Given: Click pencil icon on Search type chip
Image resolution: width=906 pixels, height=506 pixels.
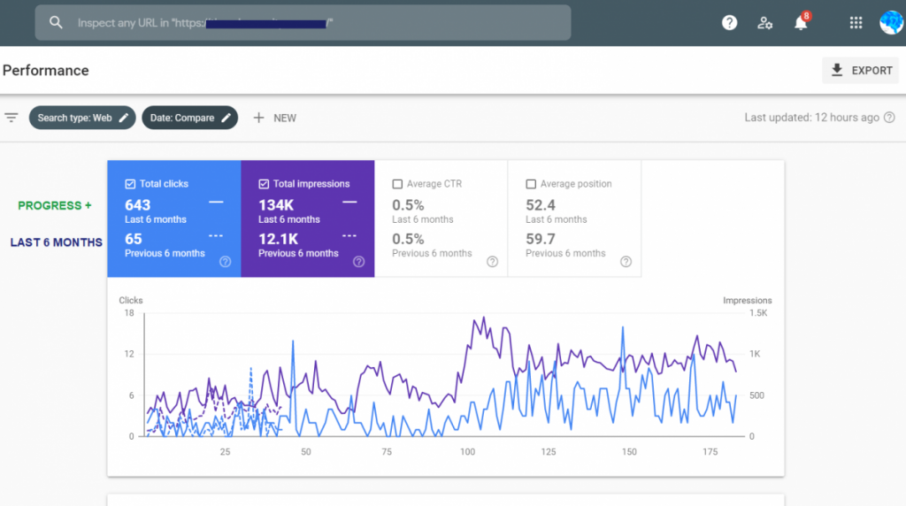Looking at the screenshot, I should (x=124, y=118).
